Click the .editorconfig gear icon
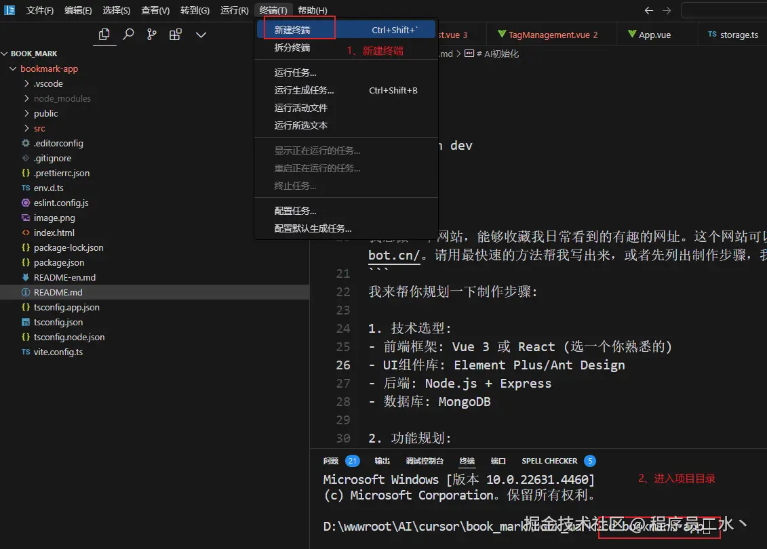767x549 pixels. tap(26, 143)
